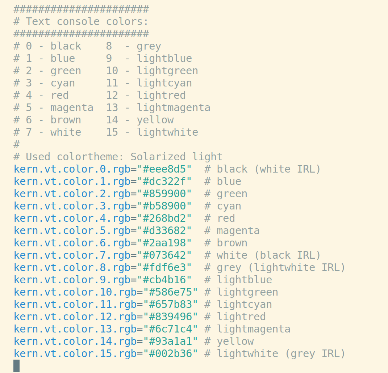Click the "#93a1a1" yellow value

[x=171, y=342]
